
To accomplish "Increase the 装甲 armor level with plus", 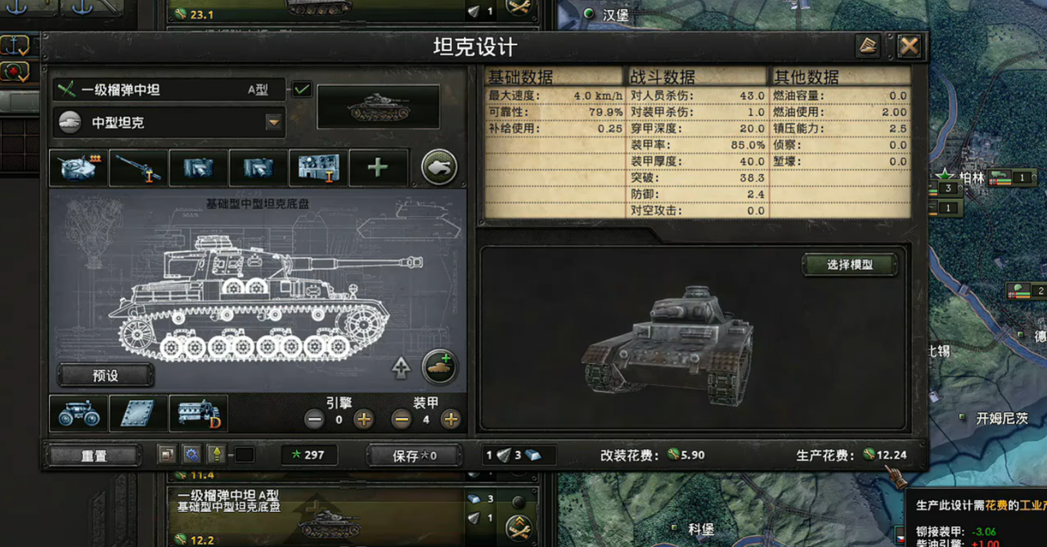I will click(x=450, y=419).
